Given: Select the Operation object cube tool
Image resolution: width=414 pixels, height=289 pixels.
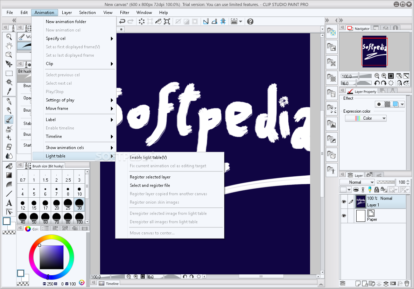Looking at the screenshot, I should click(9, 55).
